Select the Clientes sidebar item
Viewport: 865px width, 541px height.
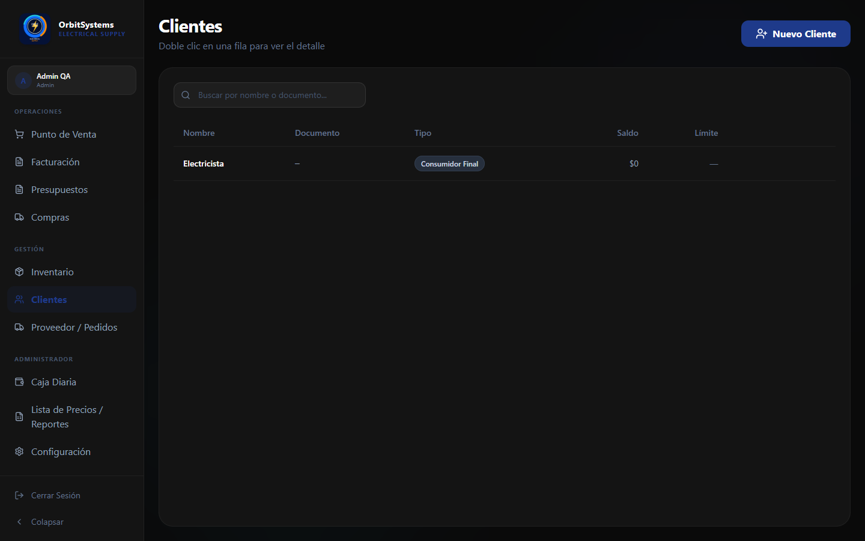tap(71, 299)
